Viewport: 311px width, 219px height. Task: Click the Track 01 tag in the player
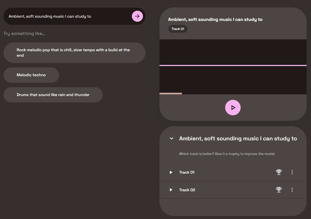(178, 29)
